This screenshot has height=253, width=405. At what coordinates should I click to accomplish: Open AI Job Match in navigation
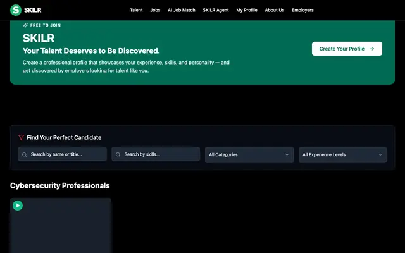[182, 10]
